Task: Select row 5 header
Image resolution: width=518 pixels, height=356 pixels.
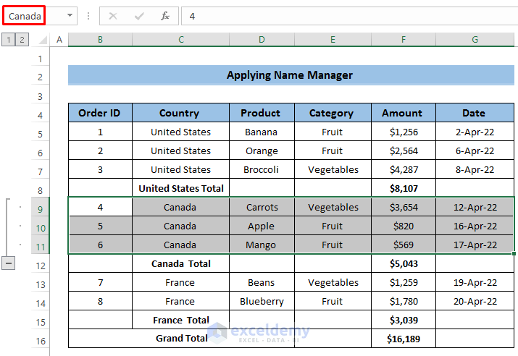Action: pos(41,134)
